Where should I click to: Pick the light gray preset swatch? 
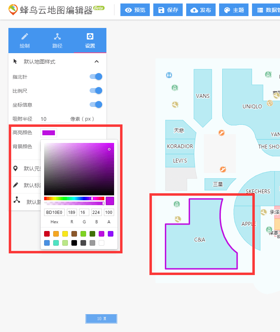pos(92,243)
